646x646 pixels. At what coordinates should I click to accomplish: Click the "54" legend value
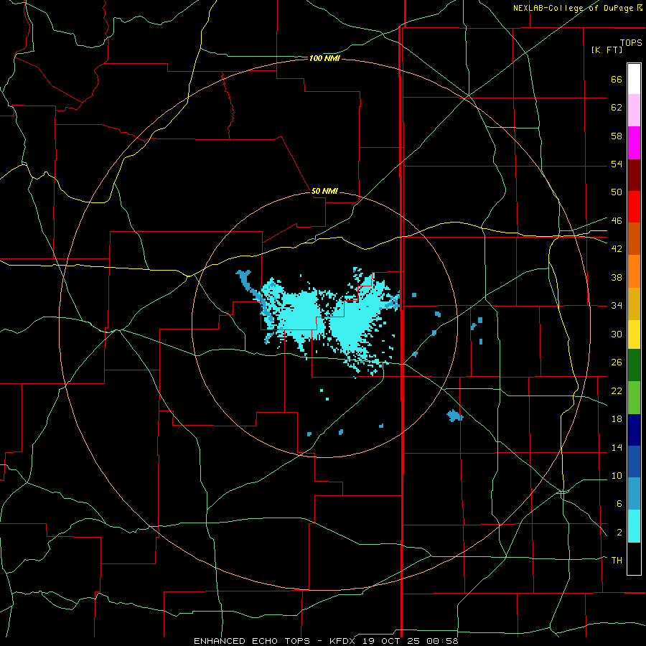click(617, 164)
